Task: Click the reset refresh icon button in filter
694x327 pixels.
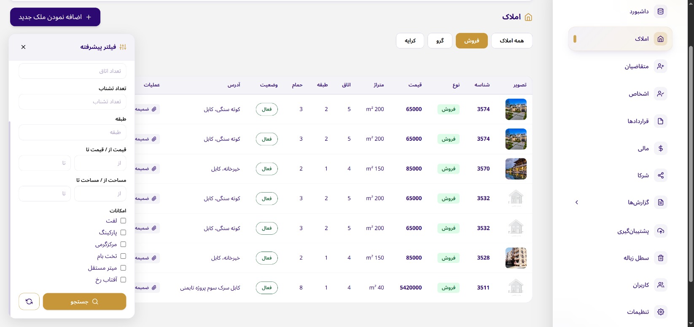Action: pos(29,301)
